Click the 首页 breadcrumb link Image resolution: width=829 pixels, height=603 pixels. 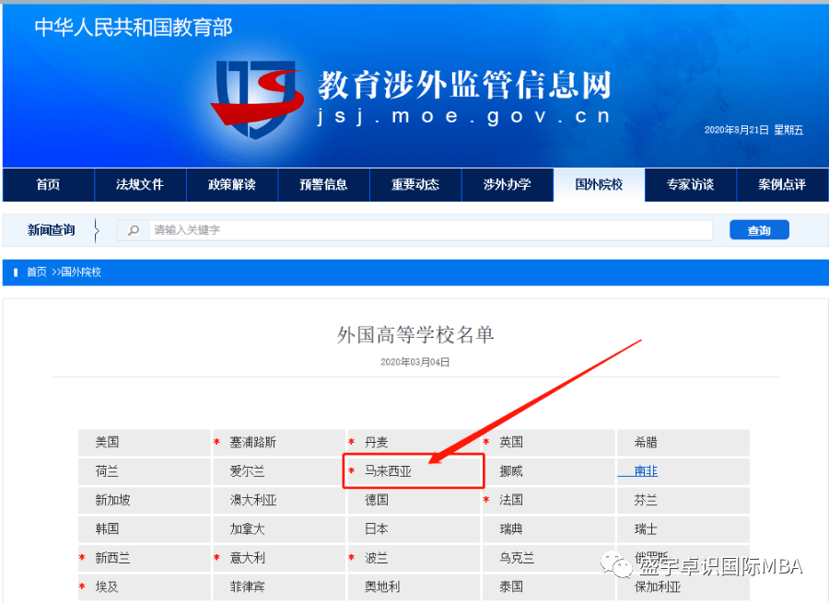pos(37,273)
